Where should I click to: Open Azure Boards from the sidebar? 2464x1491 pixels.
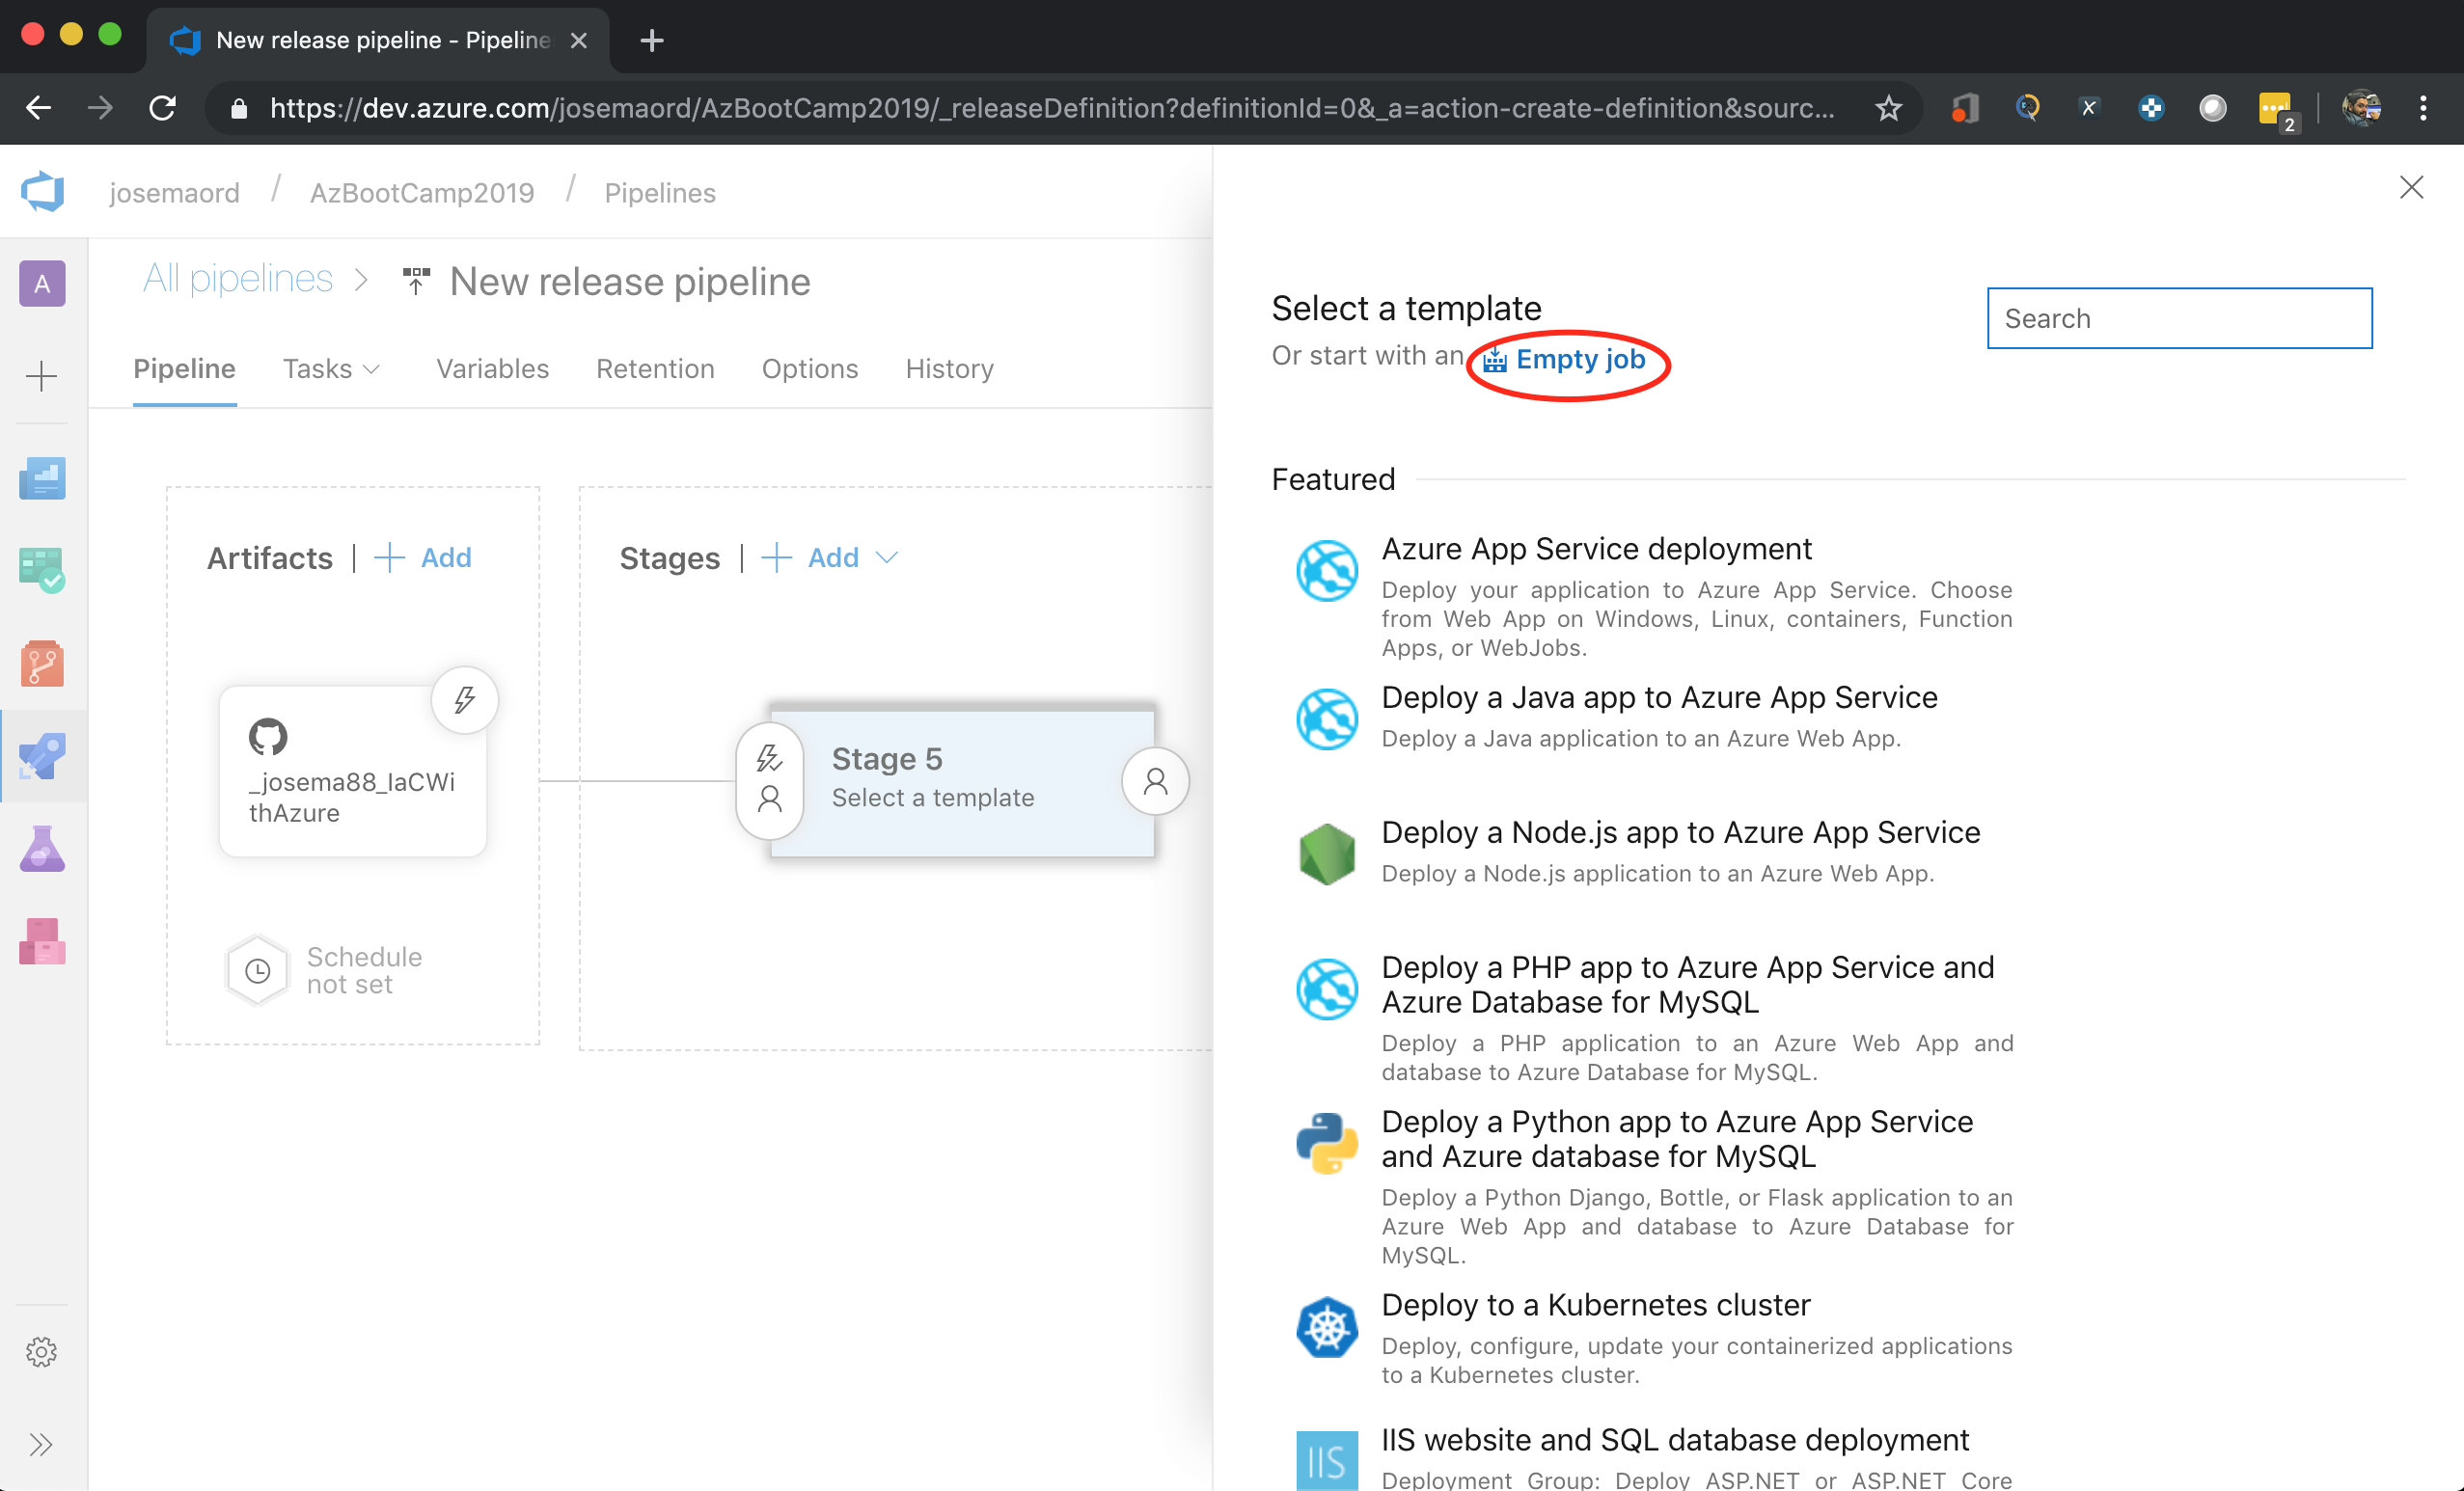click(42, 571)
